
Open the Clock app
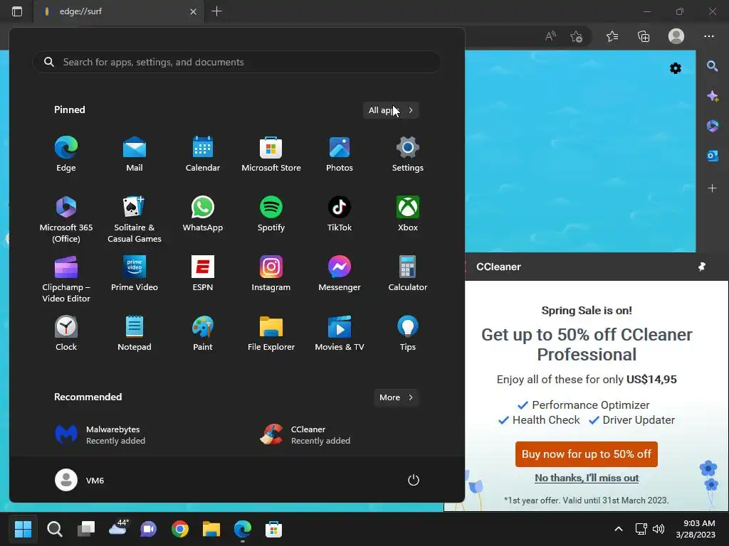click(66, 333)
